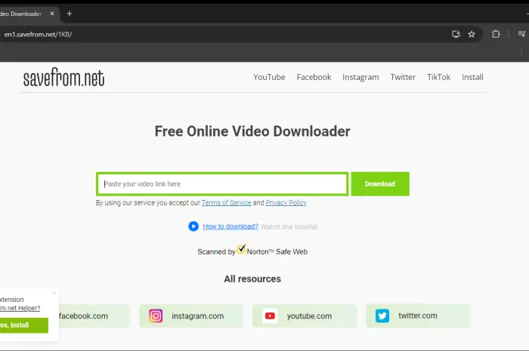The image size is (529, 351).
Task: Click the 'All resources' heading
Action: click(252, 279)
